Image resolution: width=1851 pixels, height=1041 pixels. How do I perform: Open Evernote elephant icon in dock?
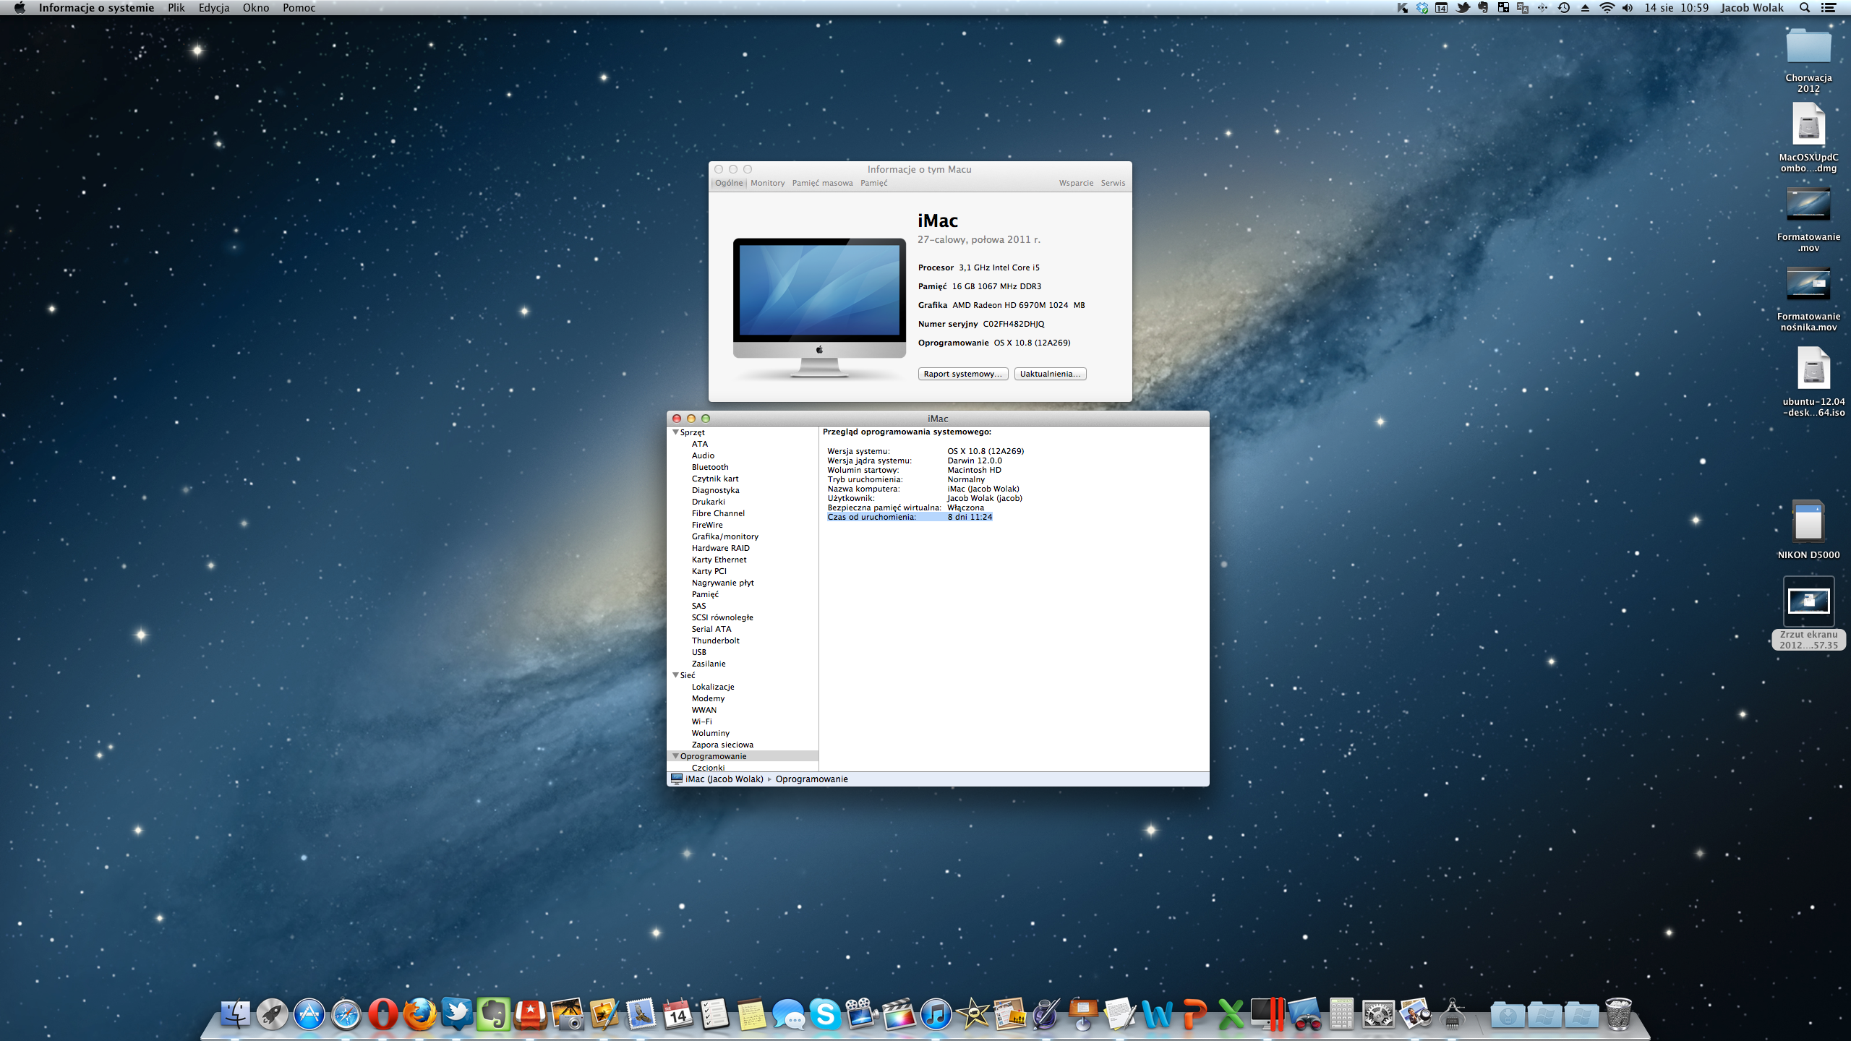point(494,1014)
